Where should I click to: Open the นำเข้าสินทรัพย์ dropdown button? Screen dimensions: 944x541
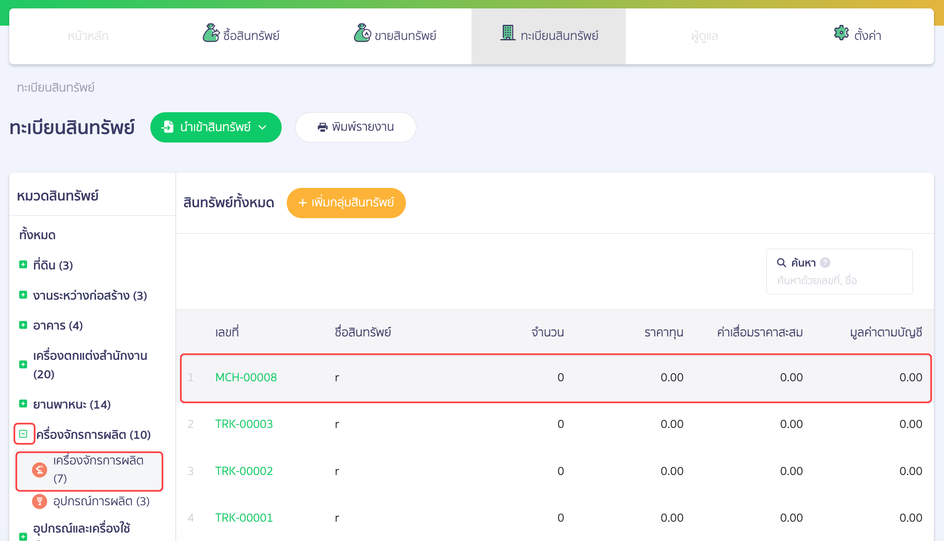(x=216, y=127)
